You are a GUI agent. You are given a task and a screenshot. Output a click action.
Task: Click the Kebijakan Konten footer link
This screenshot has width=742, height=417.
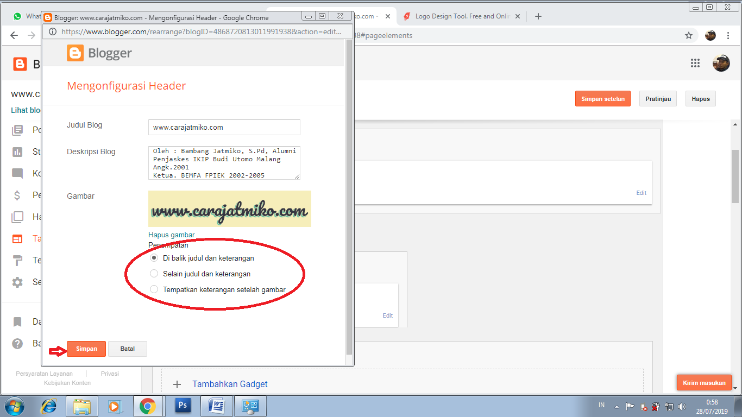coord(67,383)
